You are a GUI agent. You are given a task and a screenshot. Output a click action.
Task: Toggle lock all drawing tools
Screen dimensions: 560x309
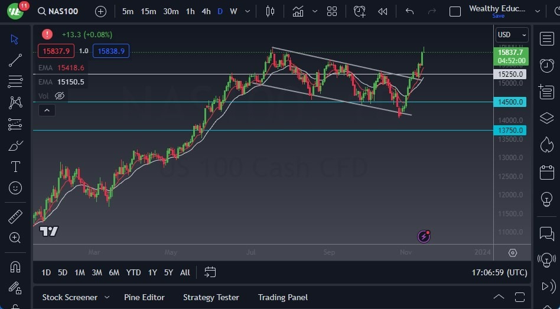click(15, 287)
